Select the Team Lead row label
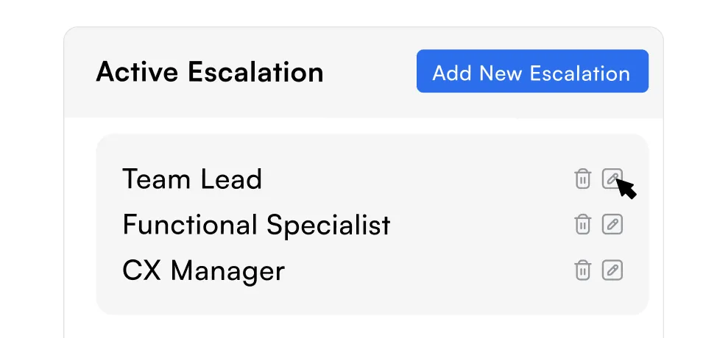 pyautogui.click(x=191, y=179)
